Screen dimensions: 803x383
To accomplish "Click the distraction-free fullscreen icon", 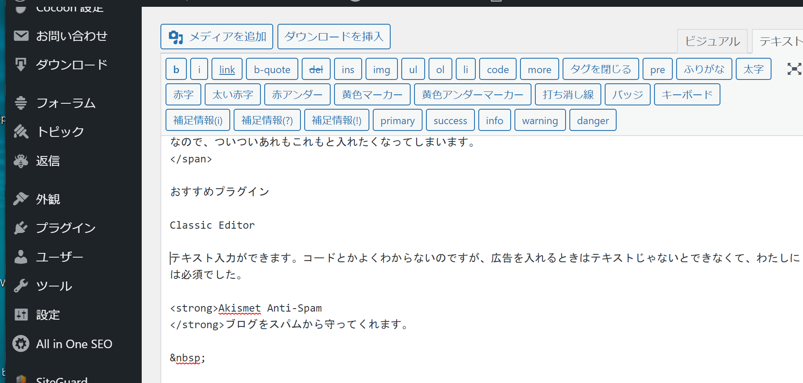I will tap(794, 69).
